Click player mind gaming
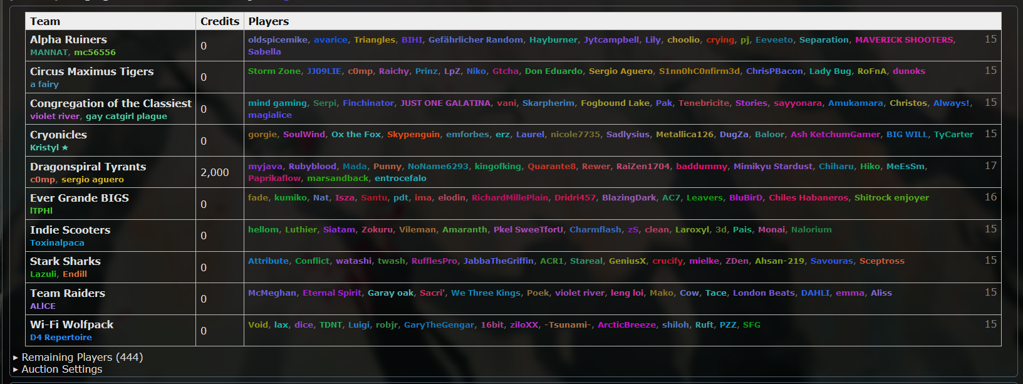The image size is (1023, 384). [x=278, y=103]
